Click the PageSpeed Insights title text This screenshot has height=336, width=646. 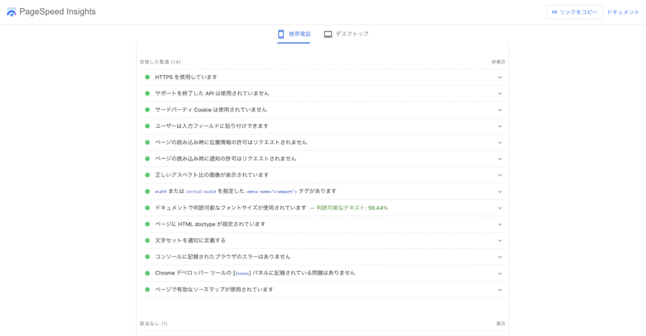(57, 11)
